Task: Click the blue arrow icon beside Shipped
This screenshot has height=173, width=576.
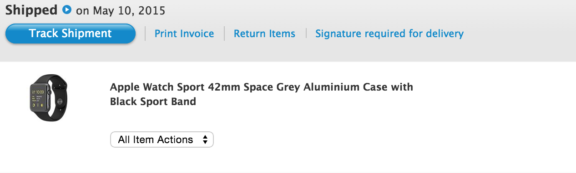Action: point(67,10)
